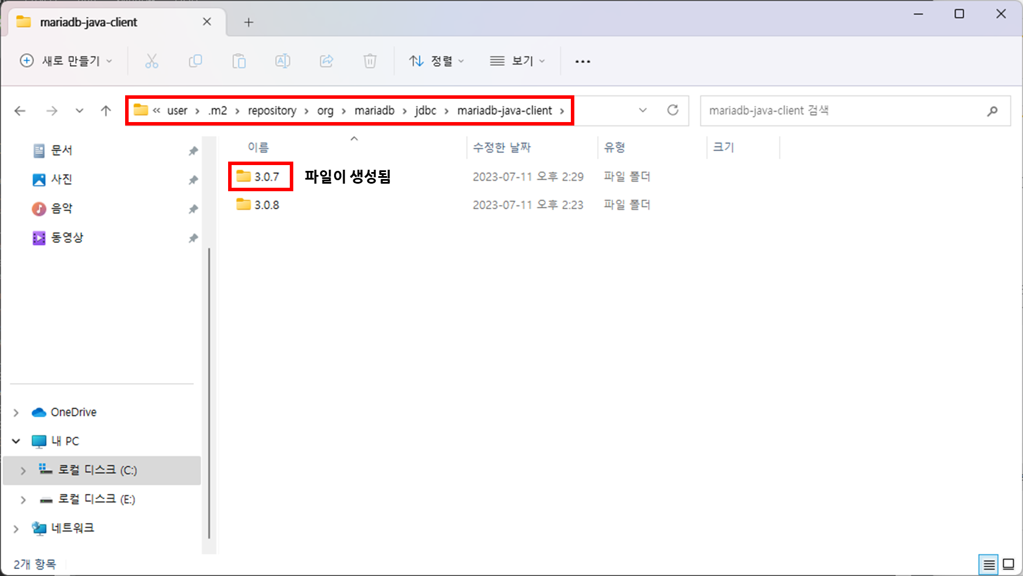Click the Rename icon in toolbar
The image size is (1023, 576).
283,61
